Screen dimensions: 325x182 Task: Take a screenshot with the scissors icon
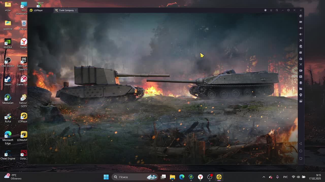(301, 64)
